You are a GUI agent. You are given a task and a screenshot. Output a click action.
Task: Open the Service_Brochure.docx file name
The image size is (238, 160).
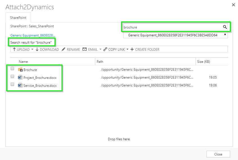pos(40,86)
